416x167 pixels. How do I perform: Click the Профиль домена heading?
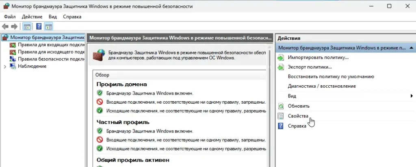tap(121, 85)
